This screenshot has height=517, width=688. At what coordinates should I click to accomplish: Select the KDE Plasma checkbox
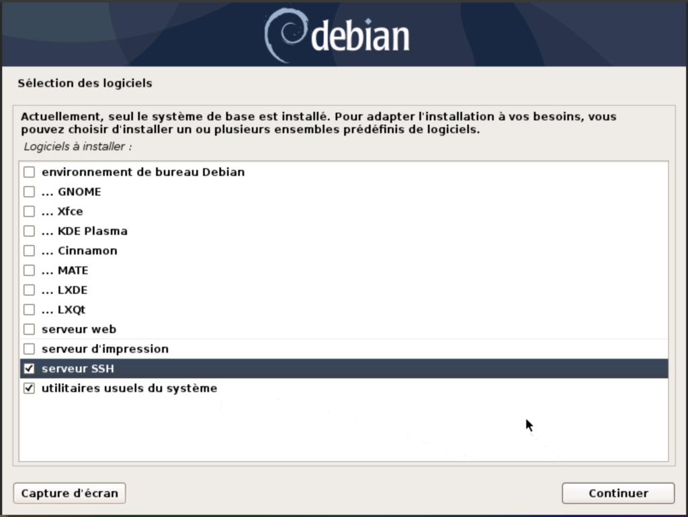click(29, 231)
